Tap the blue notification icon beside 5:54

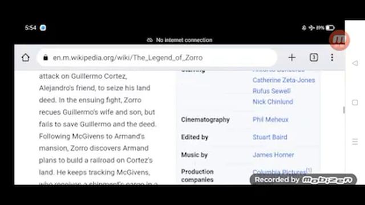pos(43,28)
